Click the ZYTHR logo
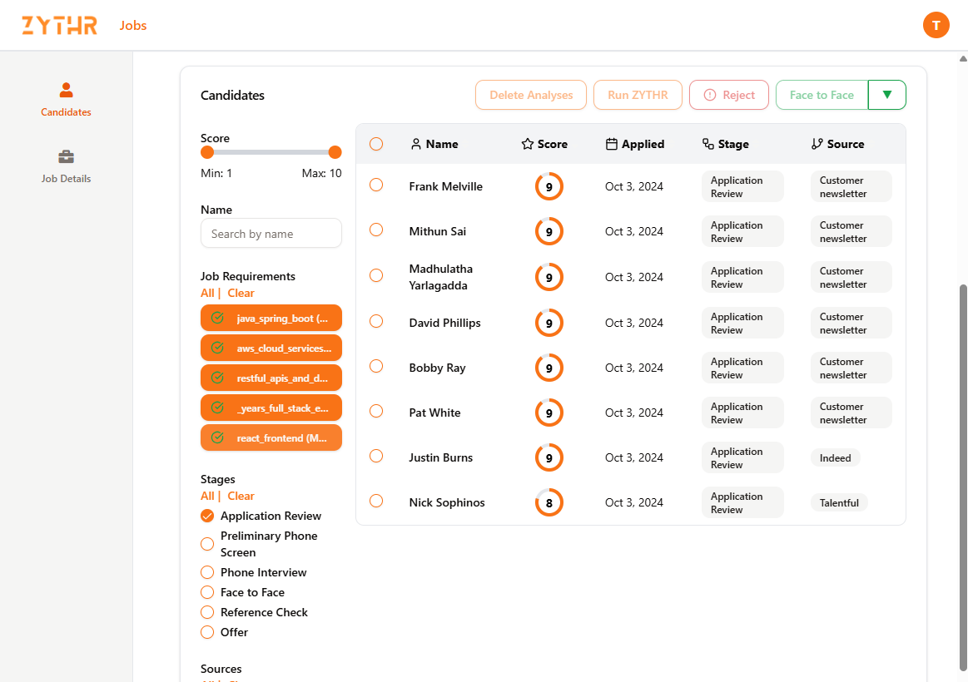This screenshot has height=682, width=968. 59,26
